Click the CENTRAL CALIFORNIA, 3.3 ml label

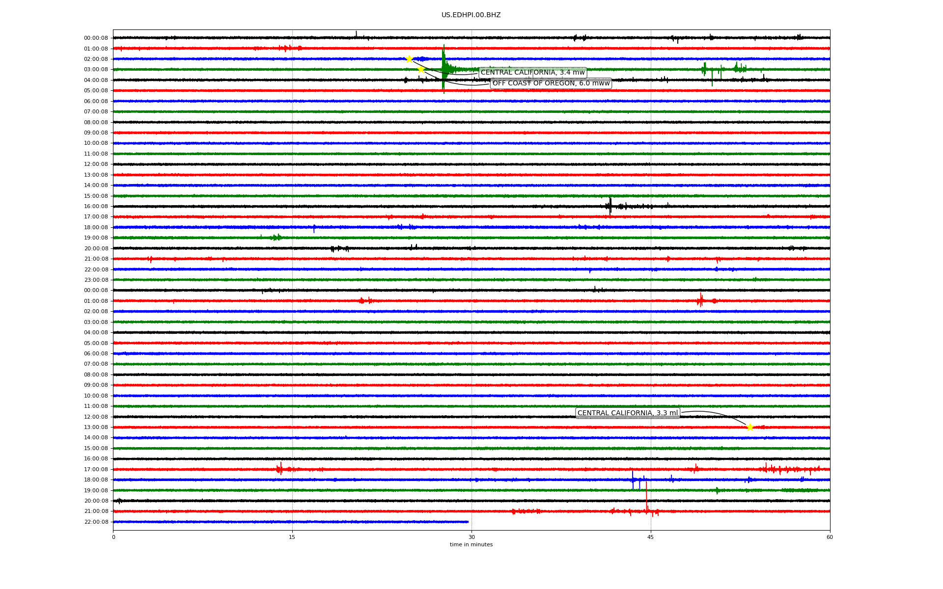tap(627, 413)
